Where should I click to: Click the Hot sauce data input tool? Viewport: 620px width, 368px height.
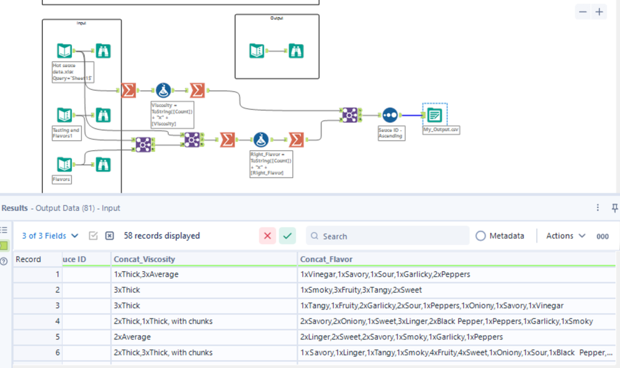click(65, 51)
